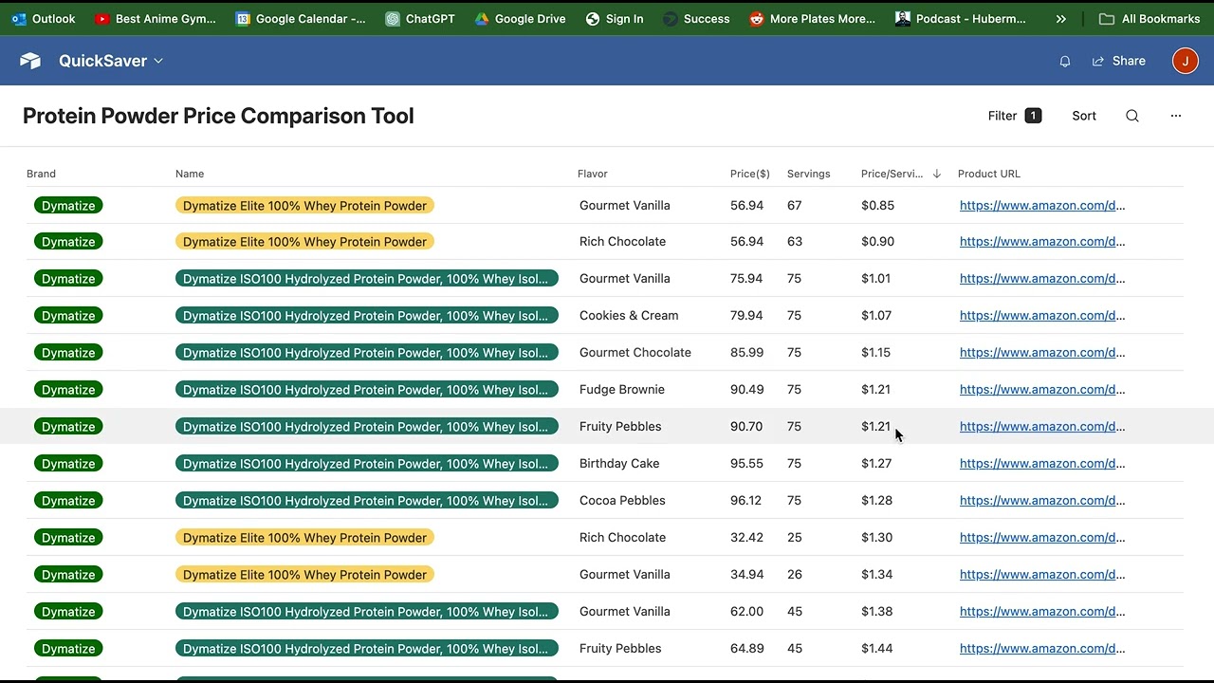Image resolution: width=1214 pixels, height=683 pixels.
Task: Open the notifications bell
Action: point(1065,61)
